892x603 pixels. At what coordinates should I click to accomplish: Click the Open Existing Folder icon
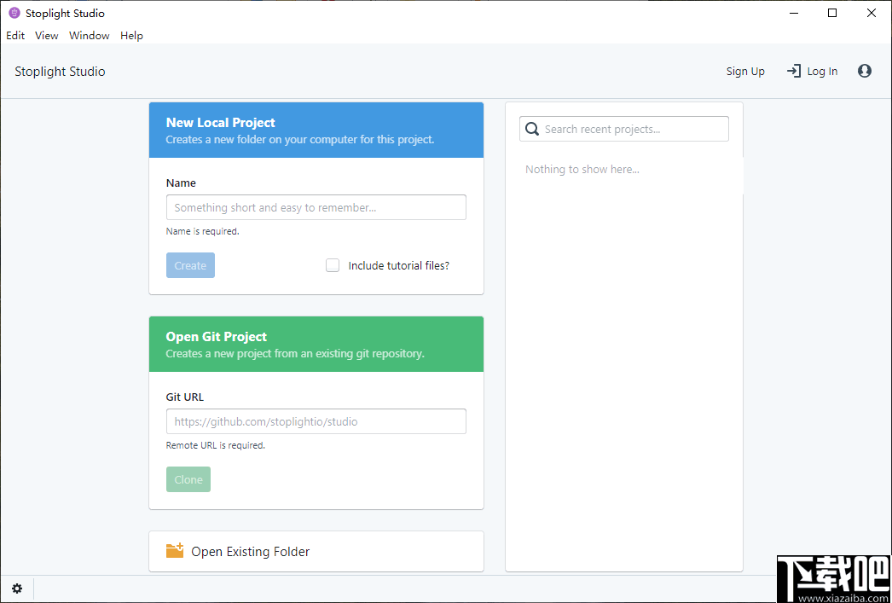pos(175,551)
